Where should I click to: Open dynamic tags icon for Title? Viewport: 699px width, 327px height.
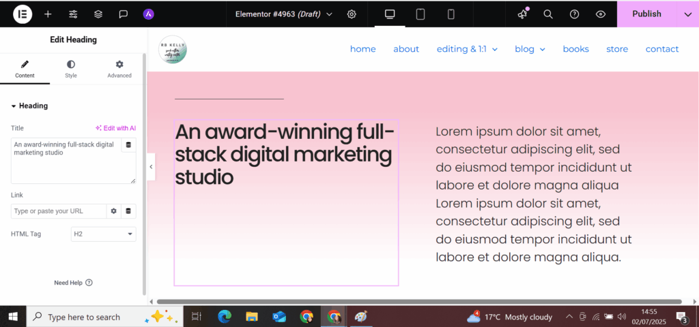[129, 145]
